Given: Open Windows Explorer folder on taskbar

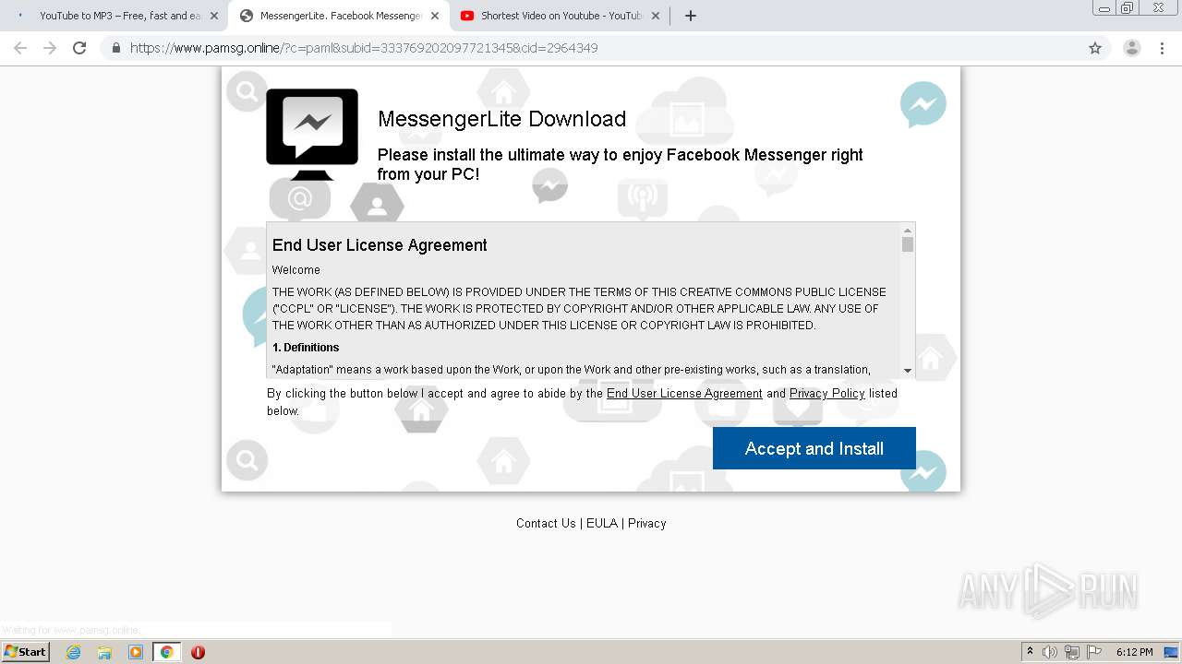Looking at the screenshot, I should coord(104,652).
